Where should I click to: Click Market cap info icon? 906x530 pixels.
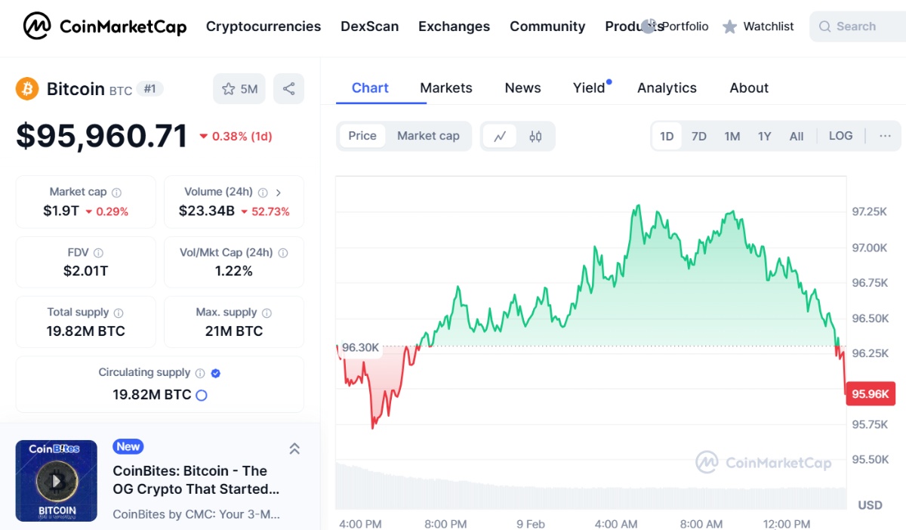(117, 193)
